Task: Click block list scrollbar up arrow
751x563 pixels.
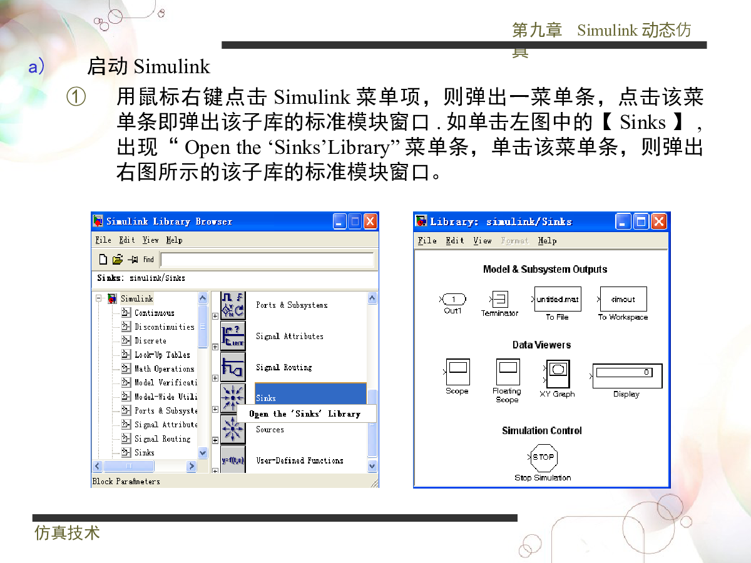Action: [372, 298]
